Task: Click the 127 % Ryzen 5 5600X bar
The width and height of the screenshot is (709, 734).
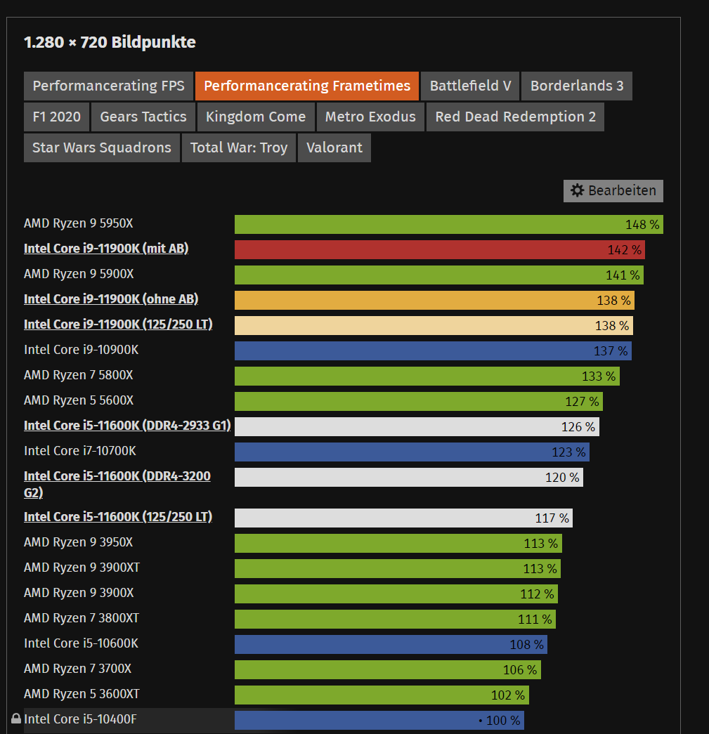Action: pos(419,401)
